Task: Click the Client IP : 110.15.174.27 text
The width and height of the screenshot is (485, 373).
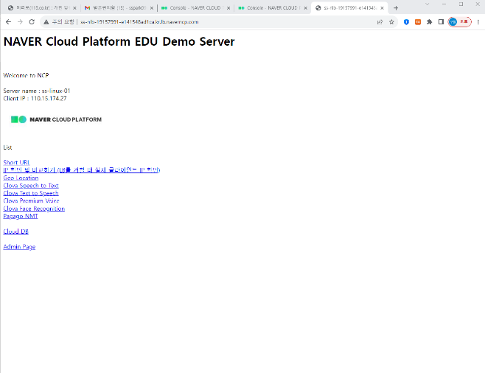Action: point(35,98)
